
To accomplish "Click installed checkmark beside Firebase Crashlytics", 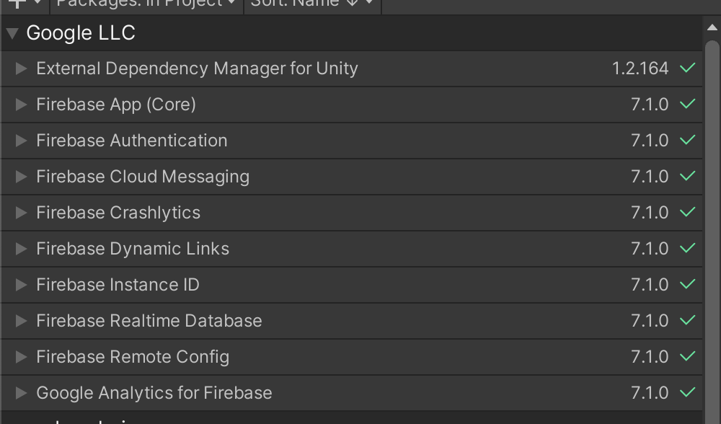I will point(687,212).
